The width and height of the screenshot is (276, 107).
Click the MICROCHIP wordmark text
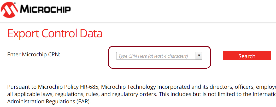point(45,10)
